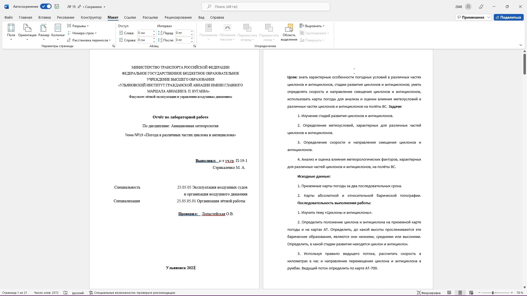527x296 pixels.
Task: Open the Группировать dropdown
Action: [314, 33]
